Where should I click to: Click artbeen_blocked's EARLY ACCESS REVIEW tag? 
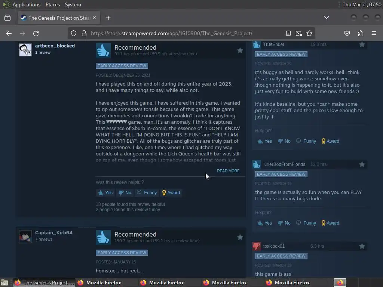[x=122, y=66]
